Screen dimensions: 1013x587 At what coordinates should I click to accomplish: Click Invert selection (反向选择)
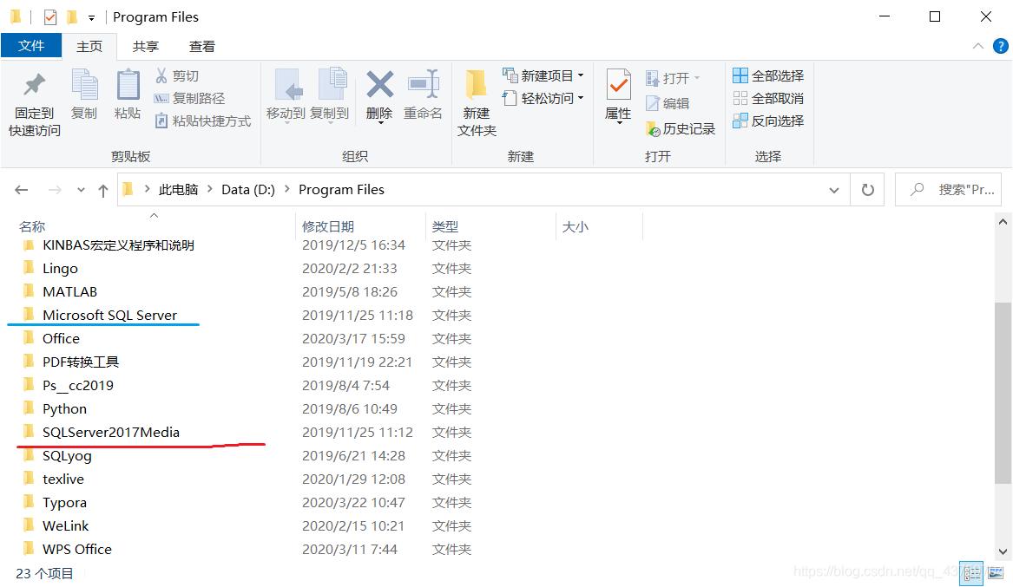(x=768, y=121)
